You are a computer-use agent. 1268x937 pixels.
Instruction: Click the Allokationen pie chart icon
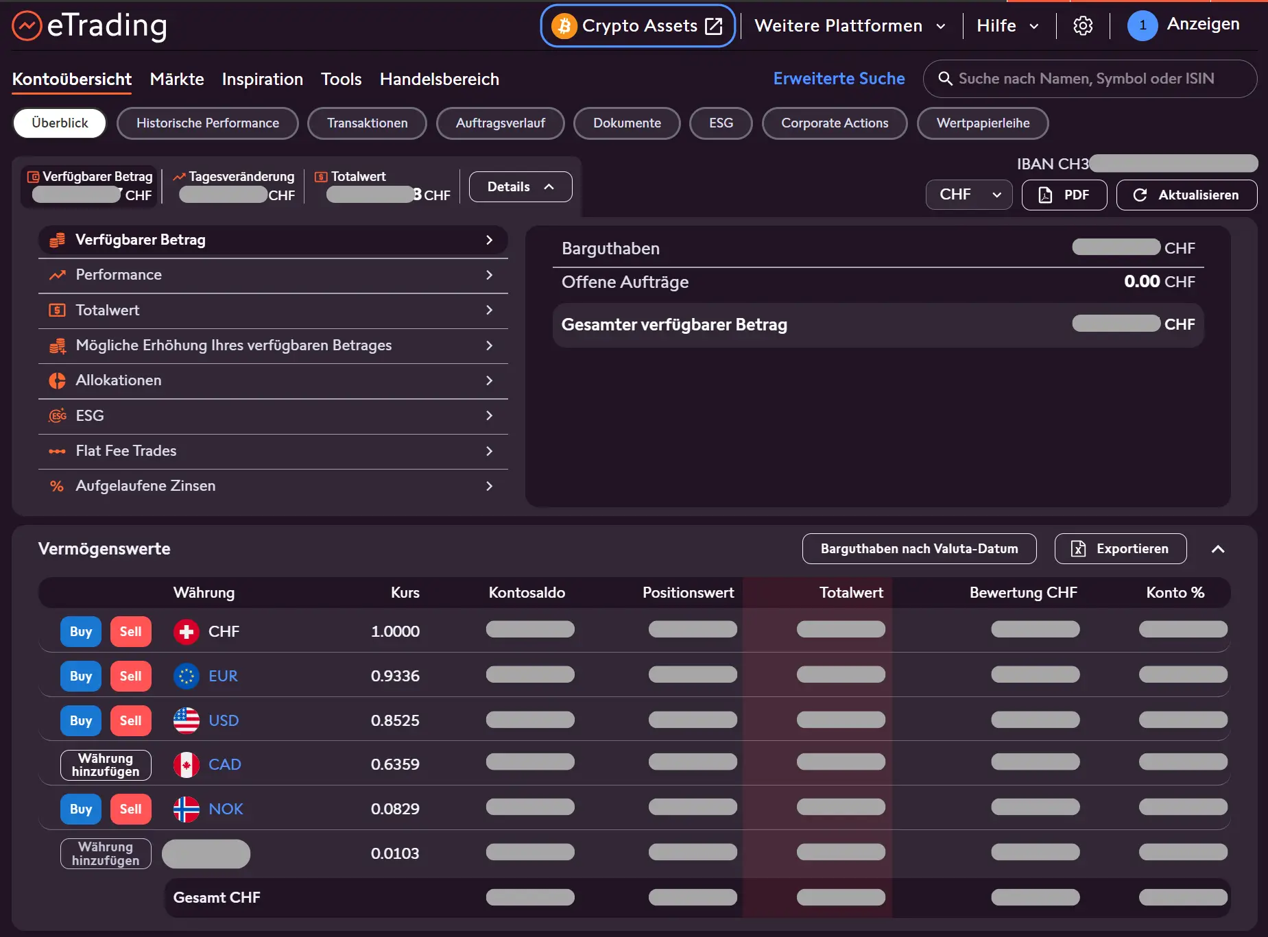[x=57, y=380]
